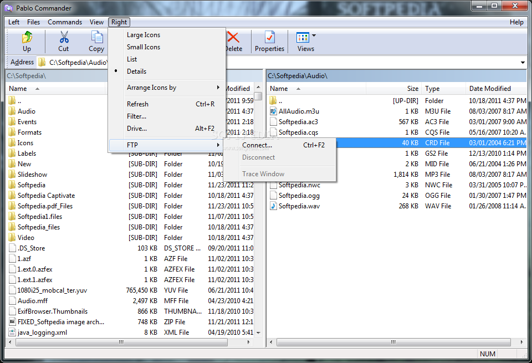Screen dimensions: 532x363
Task: Click the left panel vertical scrollbar down arrow
Action: click(x=258, y=333)
